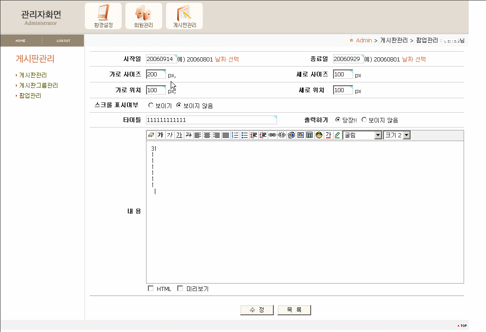This screenshot has height=332, width=486.
Task: Toggle bold text formatting in editor
Action: 160,135
